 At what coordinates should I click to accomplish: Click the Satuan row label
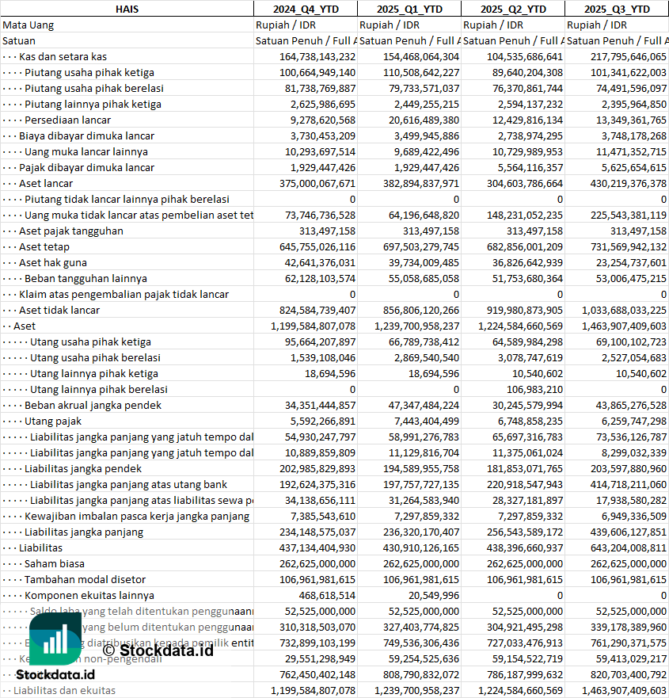coord(19,40)
